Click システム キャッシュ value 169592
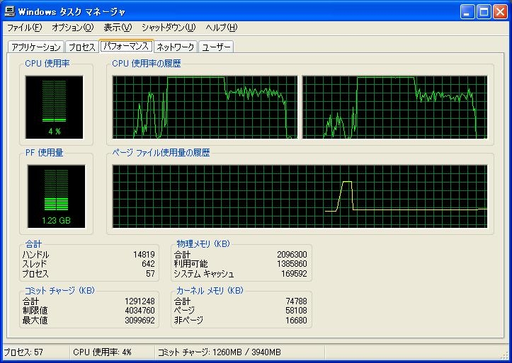The image size is (512, 363). pos(294,273)
